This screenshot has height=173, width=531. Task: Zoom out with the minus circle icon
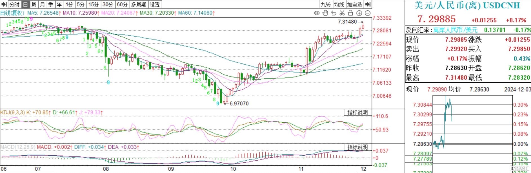point(368,13)
